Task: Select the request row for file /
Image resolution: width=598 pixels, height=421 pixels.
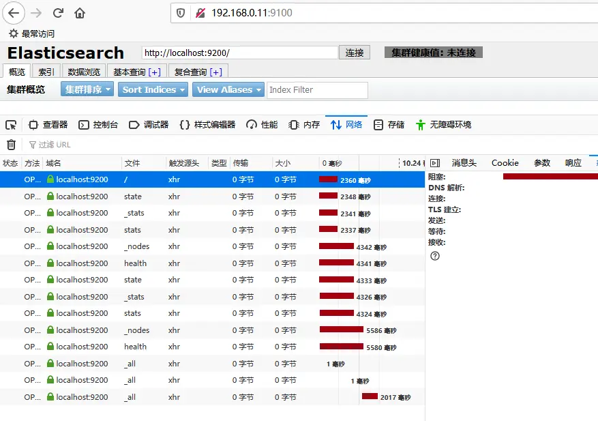Action: (213, 179)
